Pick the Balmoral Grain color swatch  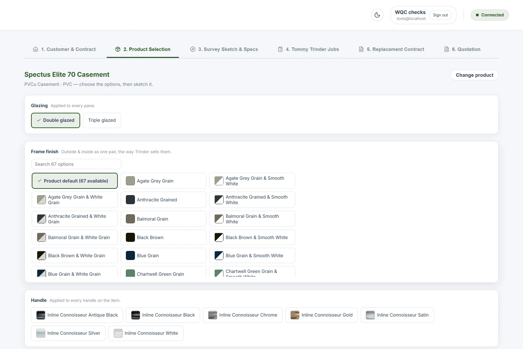click(x=130, y=219)
